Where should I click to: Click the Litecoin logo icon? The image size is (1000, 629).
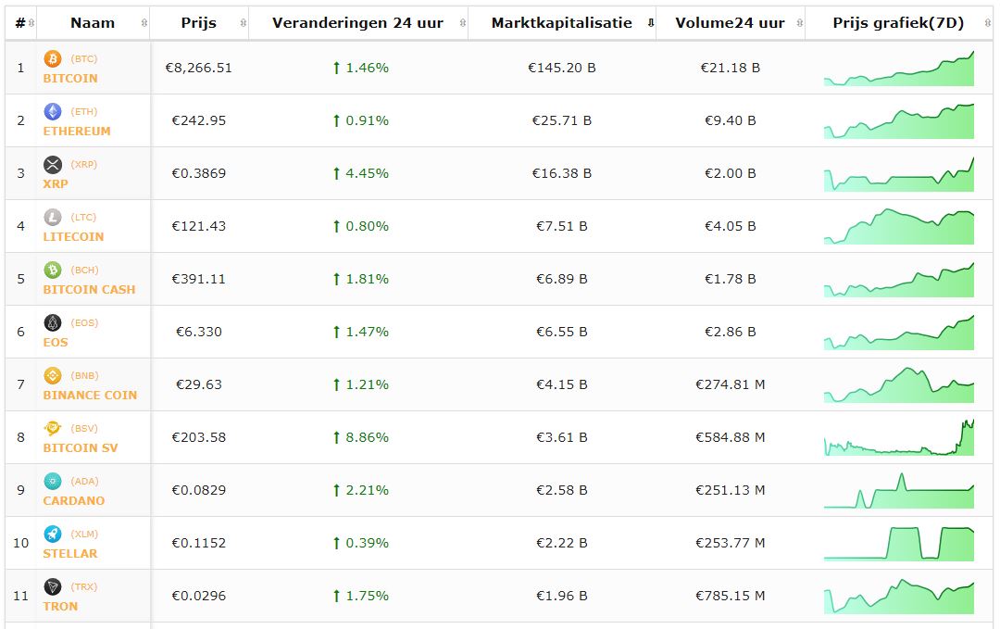click(53, 218)
